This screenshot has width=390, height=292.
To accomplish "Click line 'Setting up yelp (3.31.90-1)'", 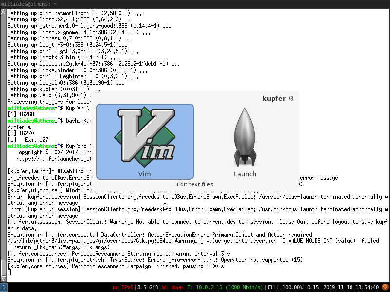I will pos(49,95).
